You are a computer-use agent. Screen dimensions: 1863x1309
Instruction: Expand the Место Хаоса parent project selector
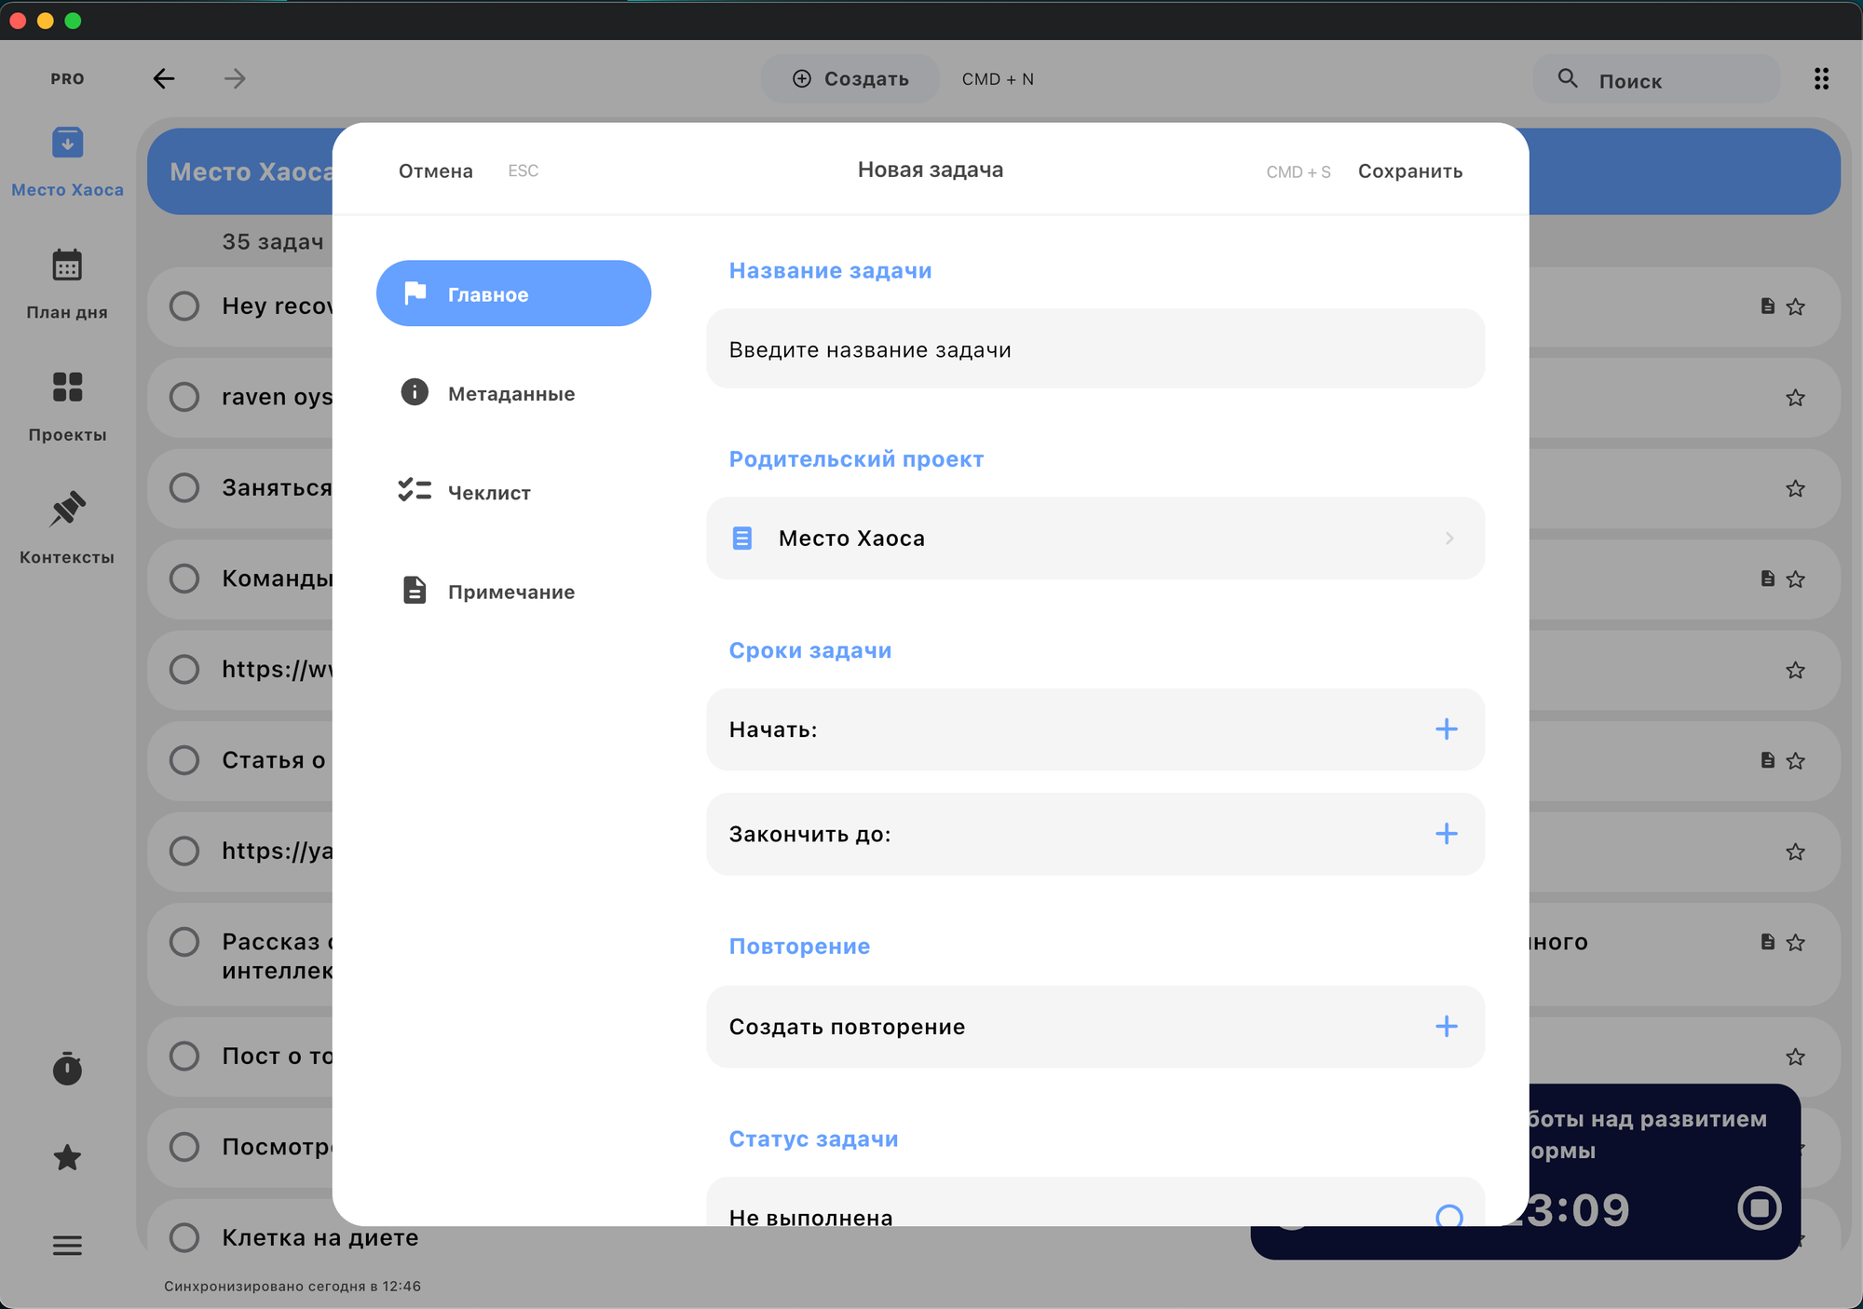pos(1095,539)
